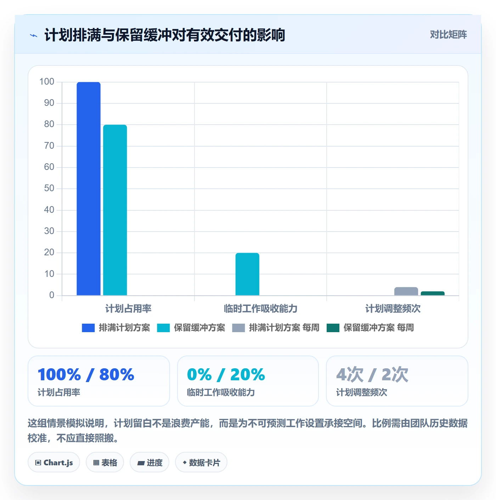496x500 pixels.
Task: Toggle the 排满计划方案 legend swatch (blue)
Action: [x=88, y=328]
